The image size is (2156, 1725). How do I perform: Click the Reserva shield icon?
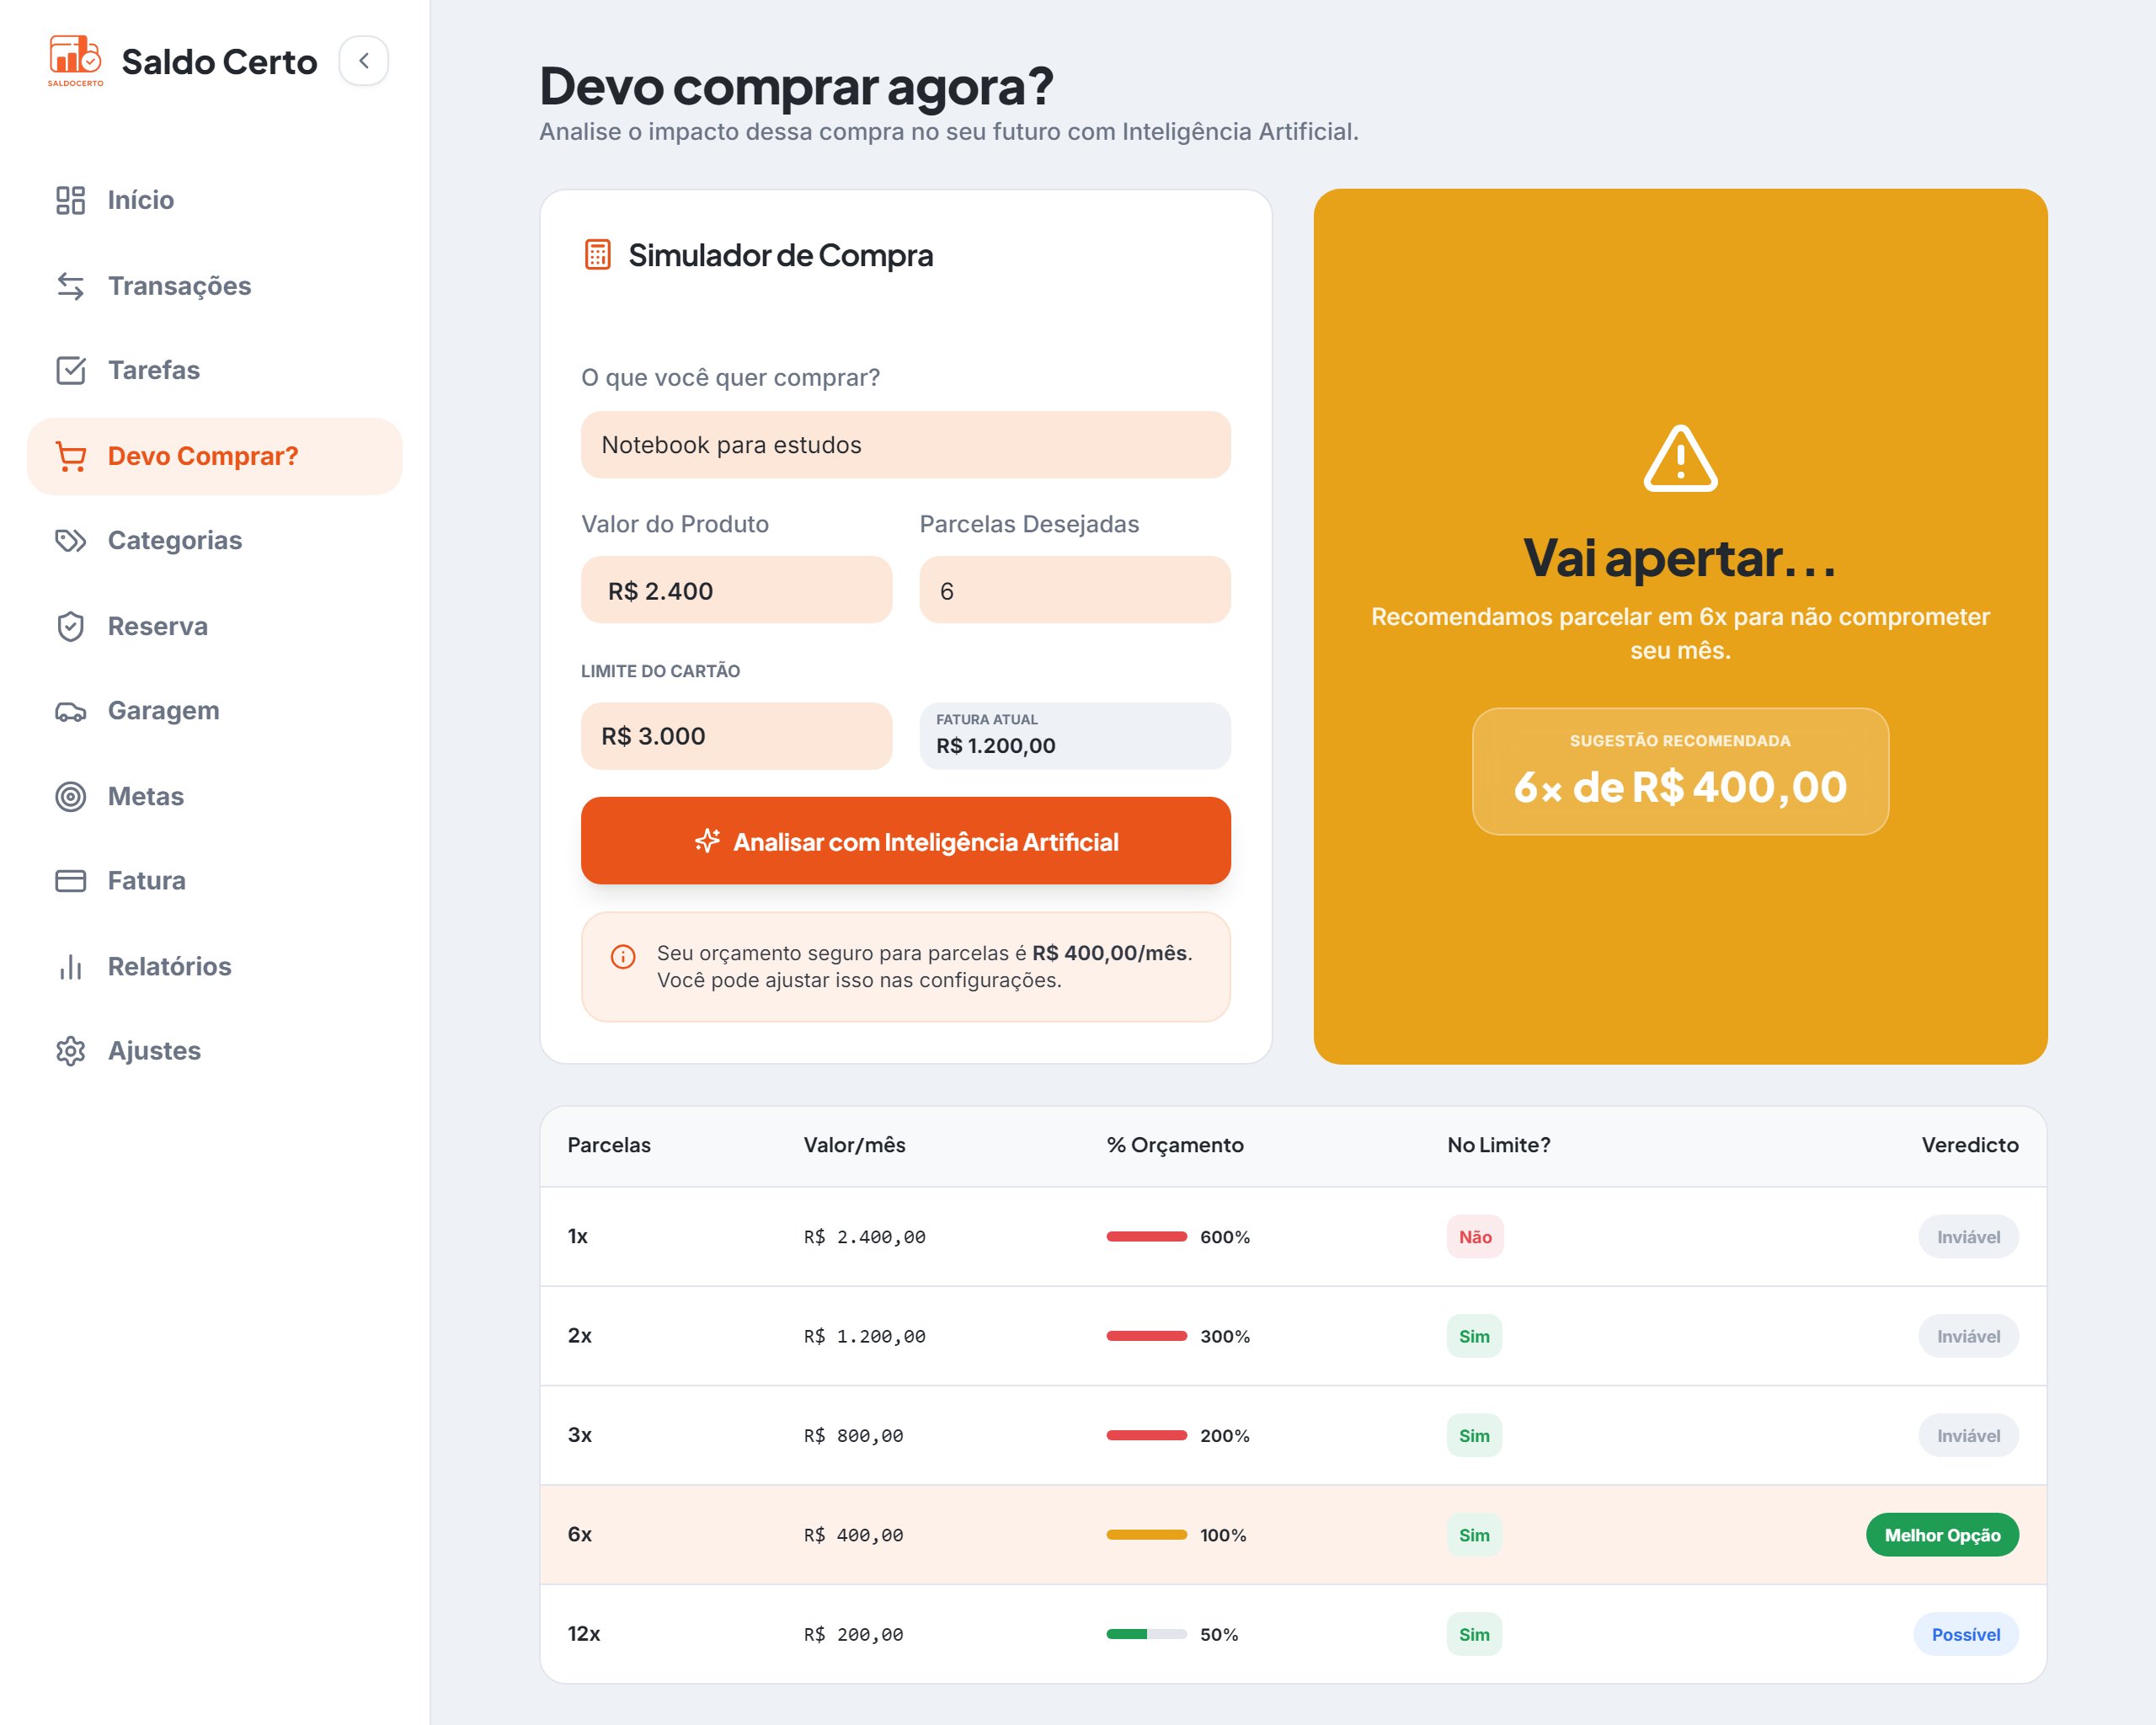71,626
